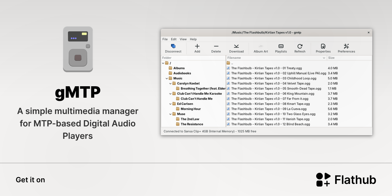The width and height of the screenshot is (392, 196).
Task: Select file 03 Childhood Loop.ogg
Action: click(274, 78)
